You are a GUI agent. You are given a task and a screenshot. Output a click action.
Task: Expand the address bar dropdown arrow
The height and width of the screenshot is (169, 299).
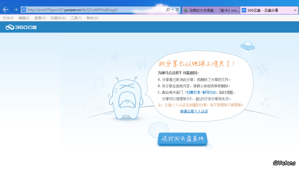point(172,10)
